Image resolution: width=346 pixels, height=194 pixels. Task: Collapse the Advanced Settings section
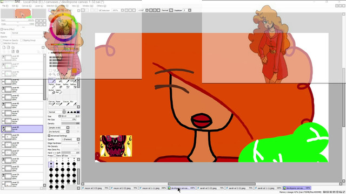tap(49, 136)
